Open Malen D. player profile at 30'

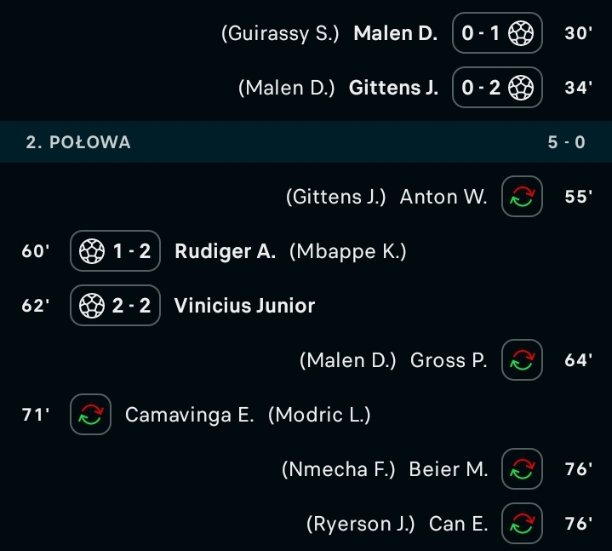395,33
